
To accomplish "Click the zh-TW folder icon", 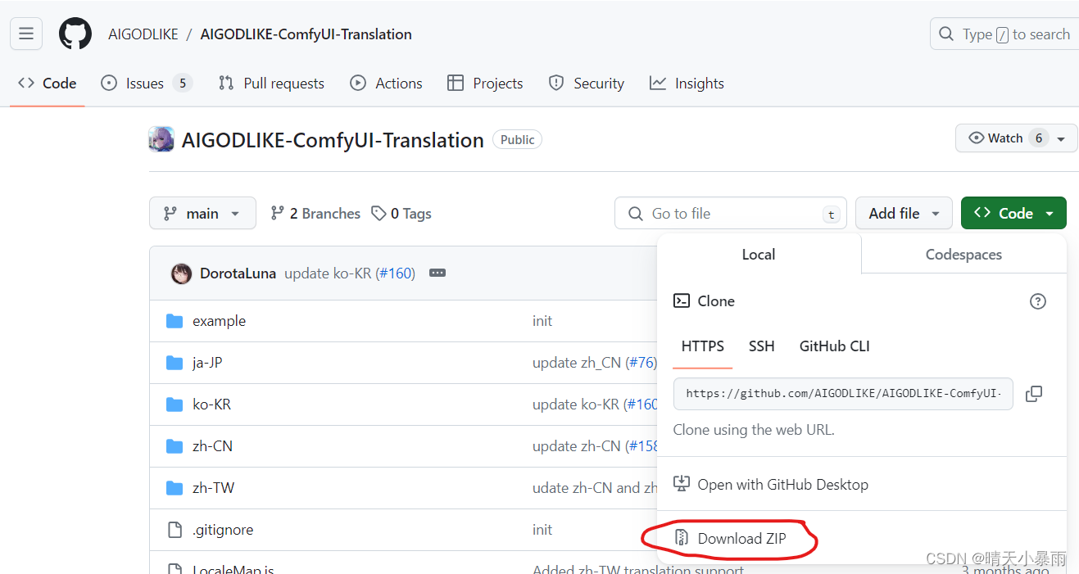I will [175, 488].
